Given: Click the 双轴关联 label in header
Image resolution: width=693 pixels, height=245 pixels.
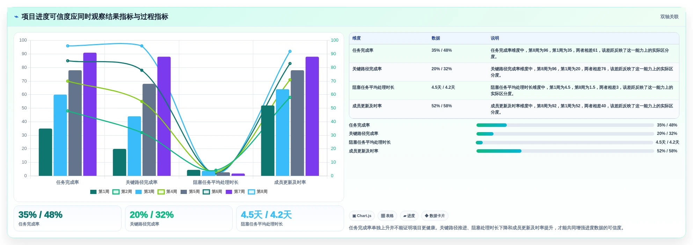Looking at the screenshot, I should tap(669, 17).
